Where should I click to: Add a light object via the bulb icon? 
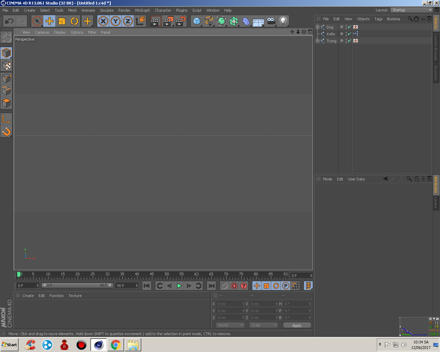[x=283, y=21]
